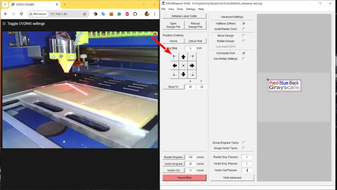This screenshot has height=190, width=337.
Task: Reload the camera page with the browser refresh icon
Action: [x=21, y=15]
